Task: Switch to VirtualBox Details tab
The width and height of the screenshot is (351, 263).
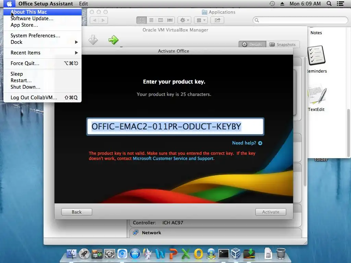Action: click(252, 44)
